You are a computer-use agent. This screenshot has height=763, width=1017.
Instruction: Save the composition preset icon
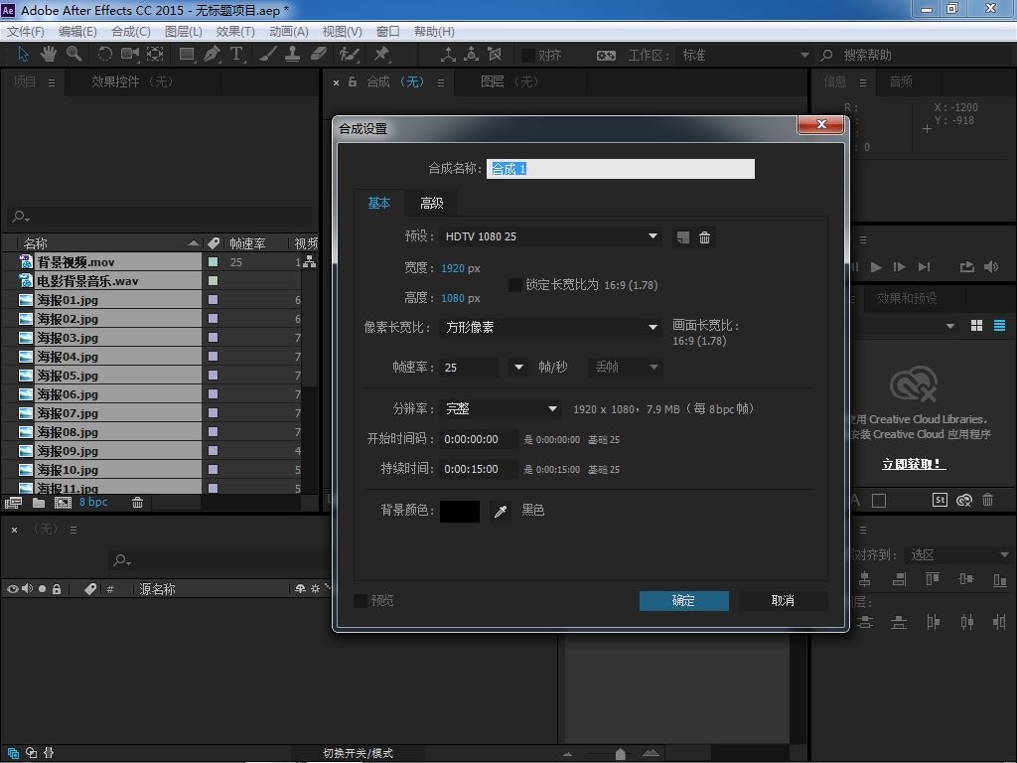pyautogui.click(x=682, y=237)
